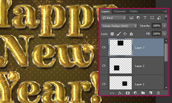Lock layer position
Image resolution: width=172 pixels, height=103 pixels.
click(125, 34)
